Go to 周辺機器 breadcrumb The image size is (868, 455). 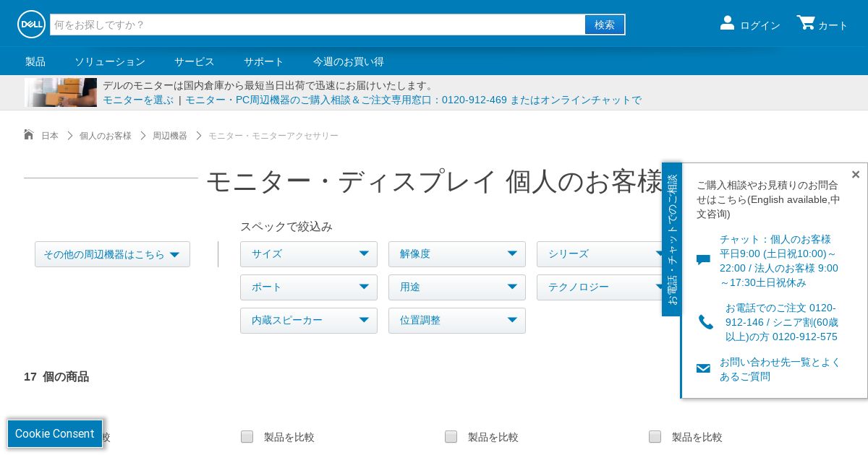click(170, 136)
